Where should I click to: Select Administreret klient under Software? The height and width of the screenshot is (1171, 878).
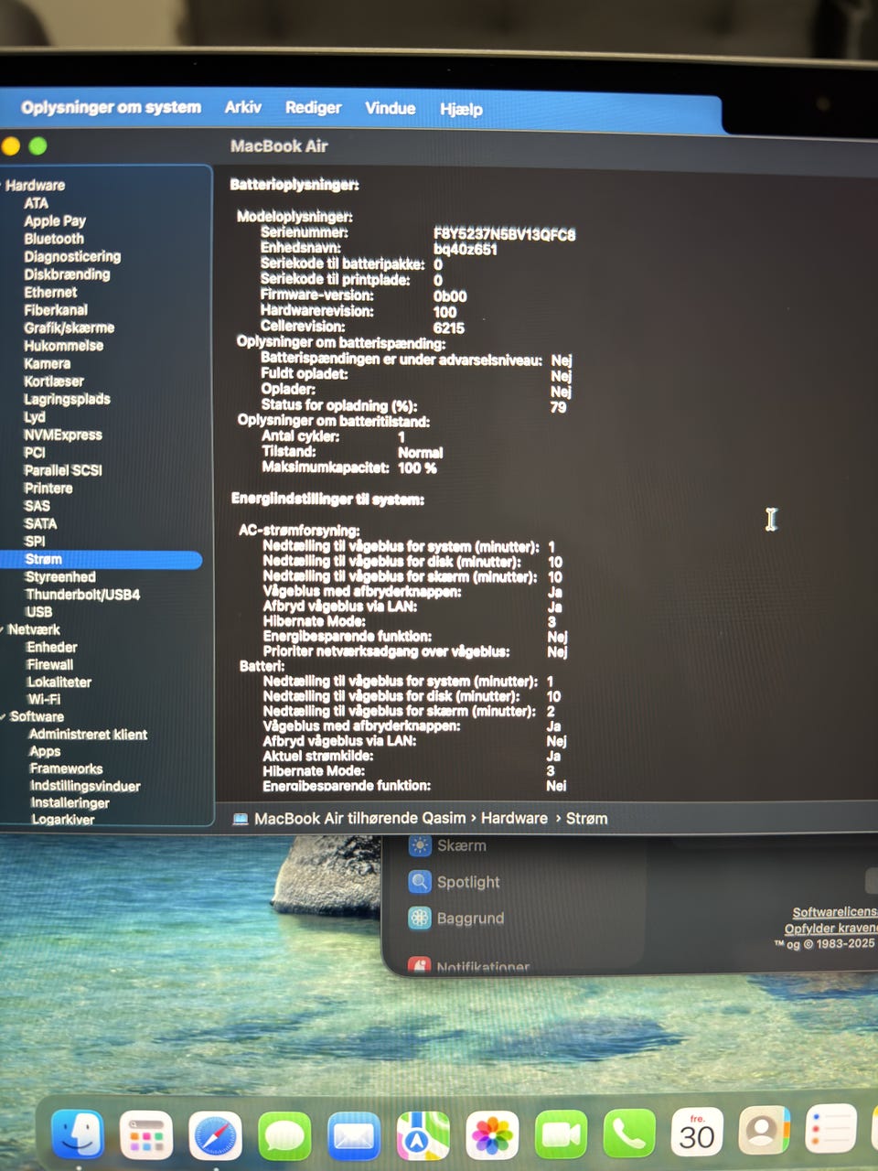point(88,734)
